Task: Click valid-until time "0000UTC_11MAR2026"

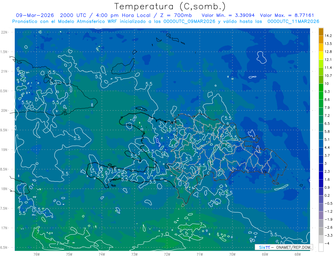Action: pos(293,21)
